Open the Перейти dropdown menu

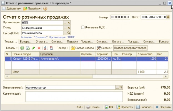32,9
